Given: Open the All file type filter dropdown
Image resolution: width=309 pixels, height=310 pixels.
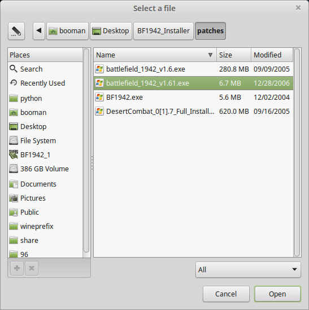Looking at the screenshot, I should [x=248, y=269].
